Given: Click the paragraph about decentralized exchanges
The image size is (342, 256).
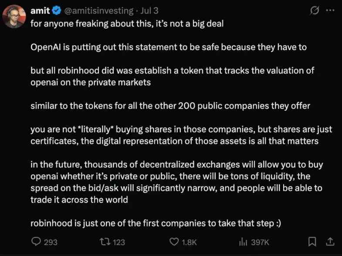Looking at the screenshot, I should click(x=176, y=182).
